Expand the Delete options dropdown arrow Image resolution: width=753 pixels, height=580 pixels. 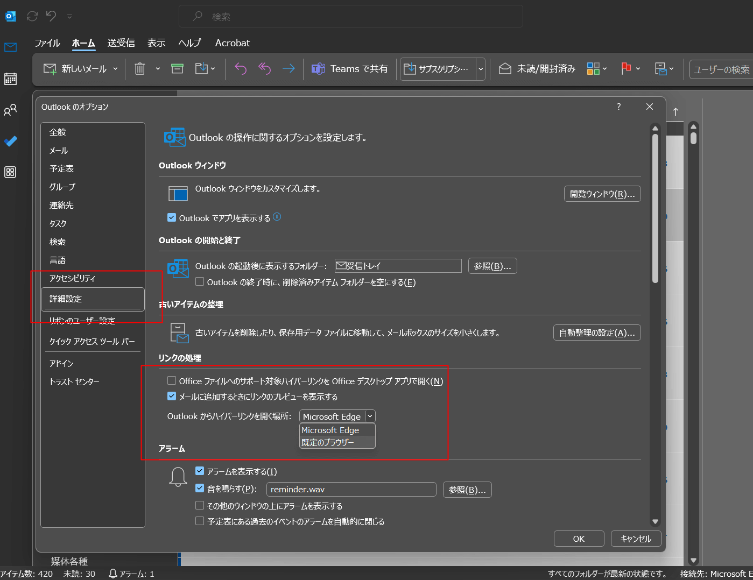point(158,69)
